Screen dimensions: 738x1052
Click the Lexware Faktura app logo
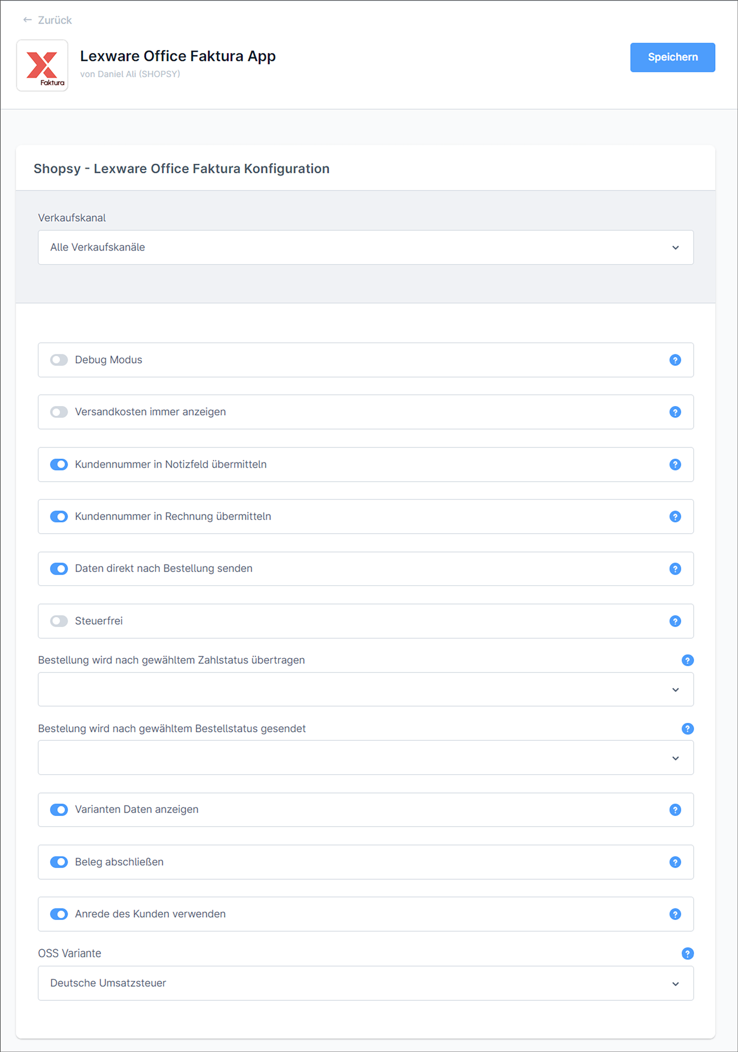(x=42, y=65)
